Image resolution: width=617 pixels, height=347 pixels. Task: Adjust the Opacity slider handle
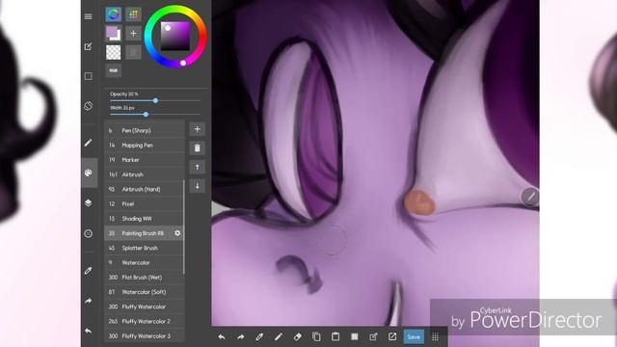pyautogui.click(x=156, y=100)
